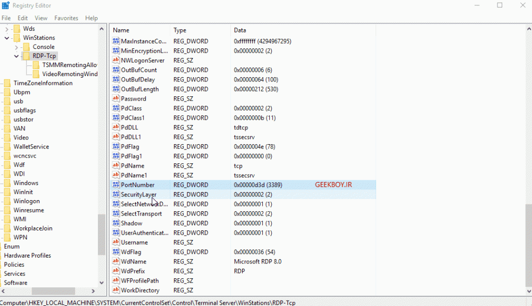Select the Winlogon folder icon

[x=7, y=201]
